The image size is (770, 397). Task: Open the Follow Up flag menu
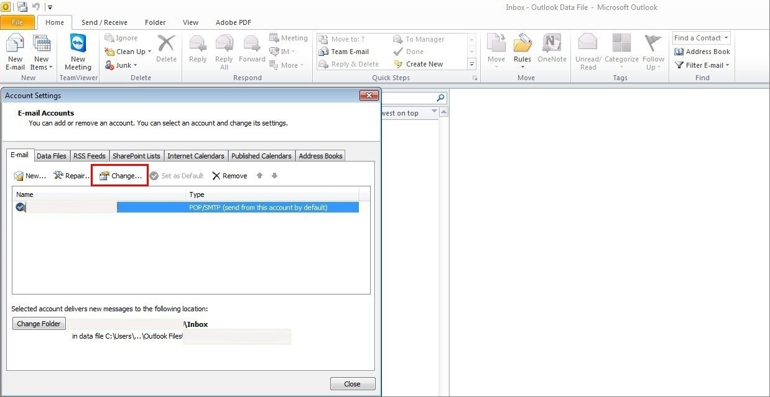[x=654, y=52]
